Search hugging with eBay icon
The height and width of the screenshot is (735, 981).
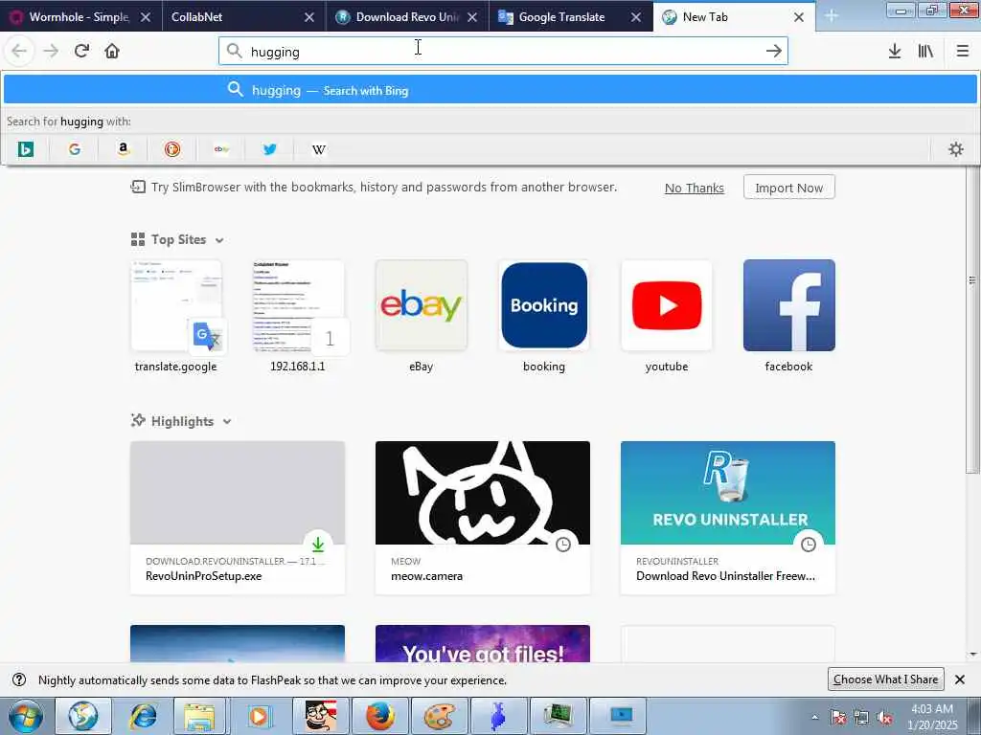(x=221, y=149)
